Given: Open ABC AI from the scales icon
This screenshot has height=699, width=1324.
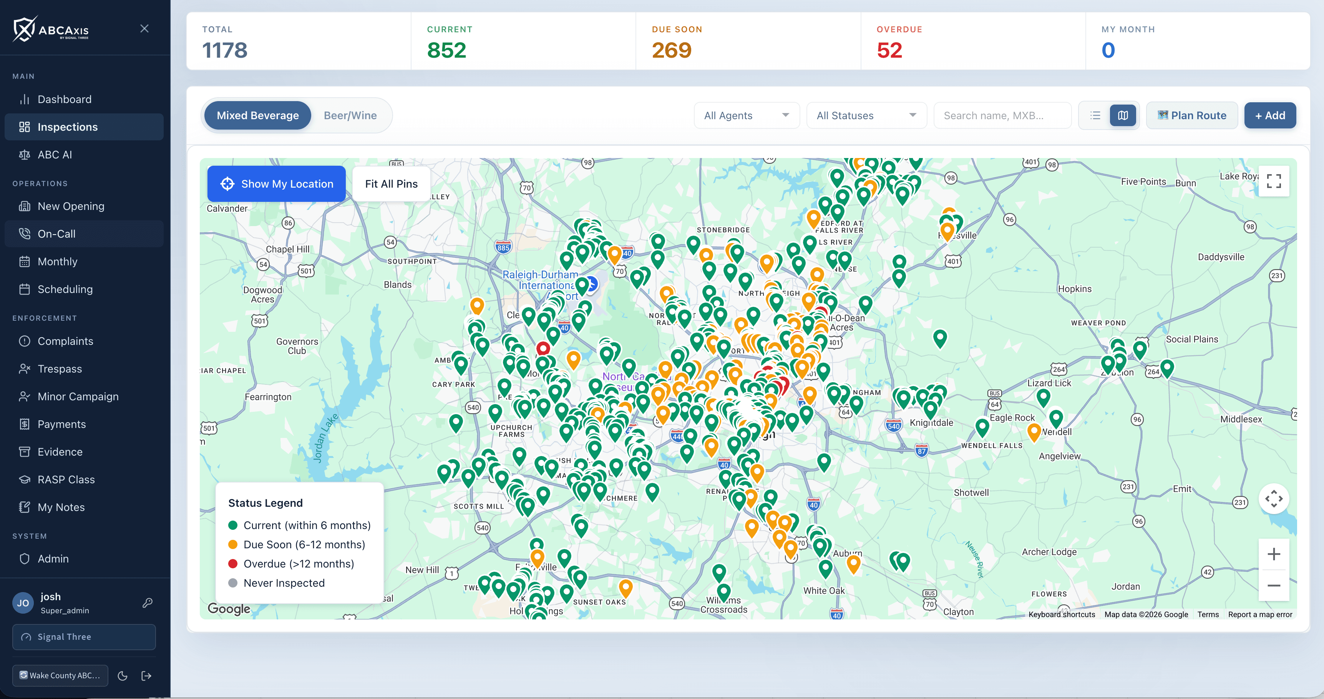Looking at the screenshot, I should [x=24, y=155].
